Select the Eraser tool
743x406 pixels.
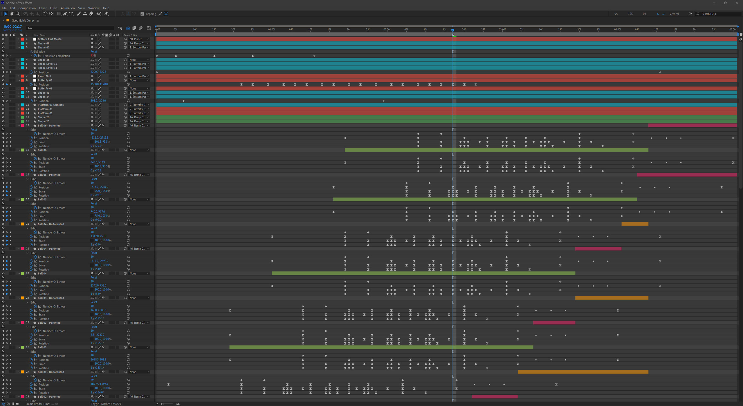91,14
